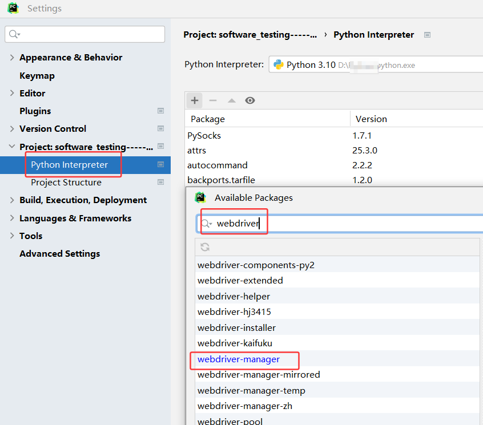Expand Languages & Frameworks section
Screen dimensions: 483x425
tap(12, 218)
